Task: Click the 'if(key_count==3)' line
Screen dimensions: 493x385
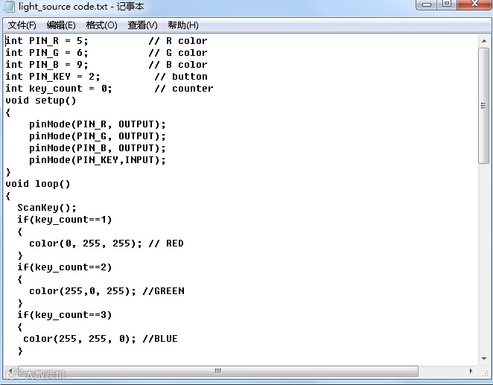Action: pyautogui.click(x=65, y=315)
